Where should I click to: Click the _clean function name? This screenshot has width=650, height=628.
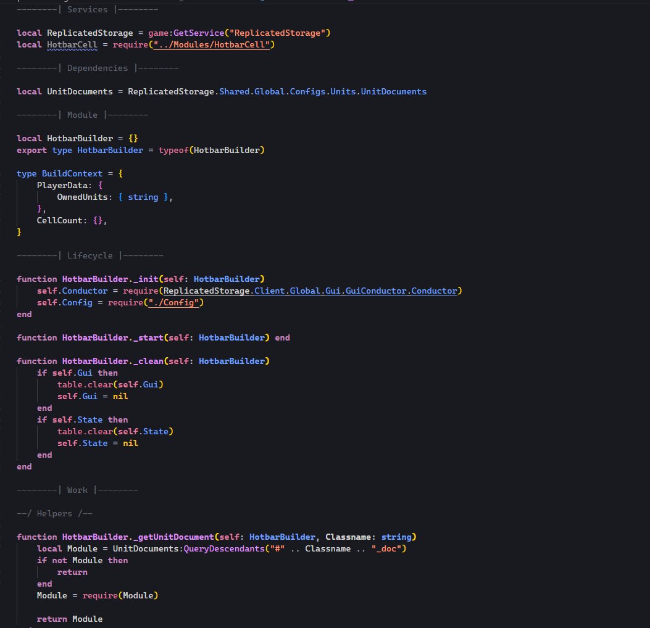pos(148,362)
